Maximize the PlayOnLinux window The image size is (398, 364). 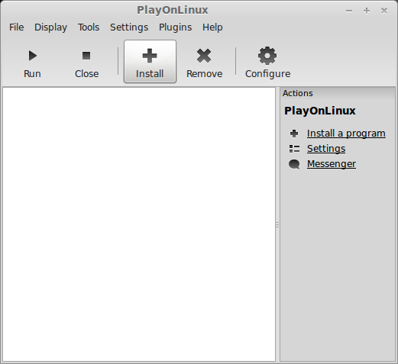pyautogui.click(x=367, y=11)
